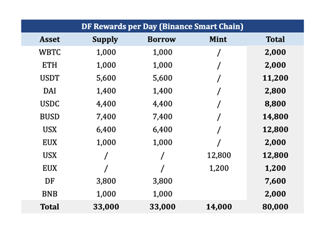Viewport: 329px width, 238px height.
Task: Click the Mint column total 14,000
Action: point(219,206)
